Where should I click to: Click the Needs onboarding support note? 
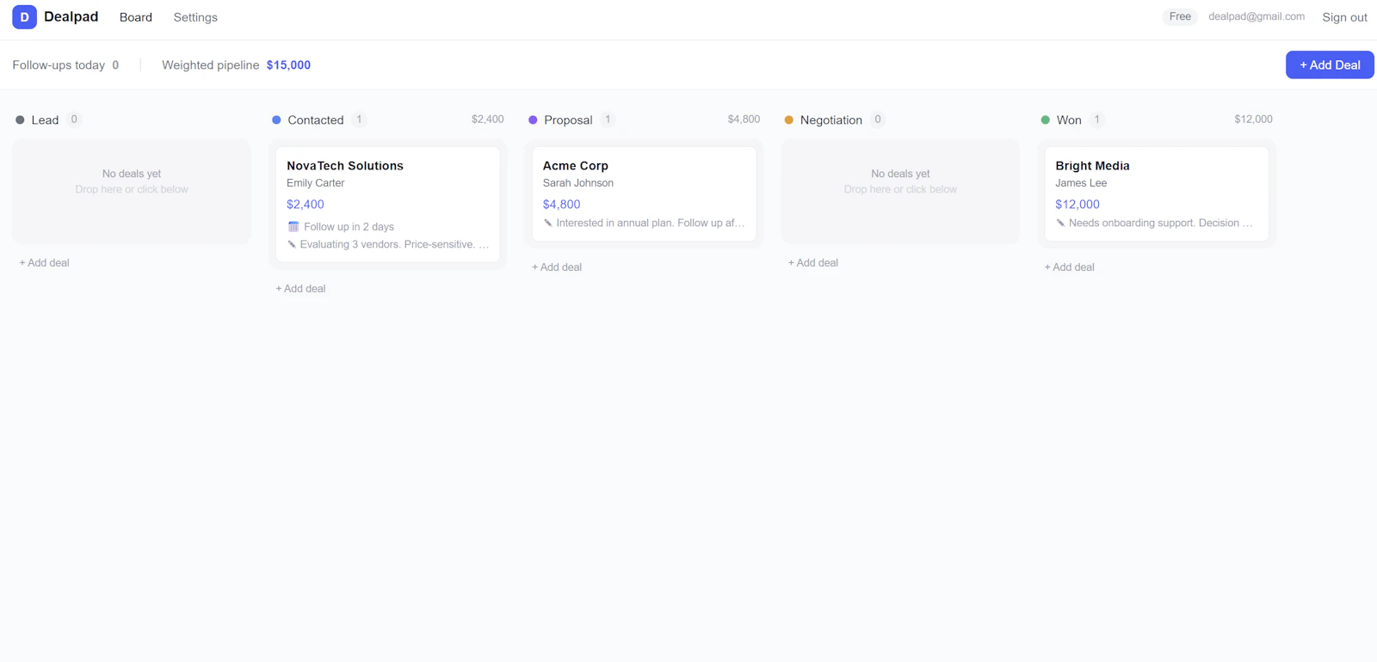(x=1161, y=223)
